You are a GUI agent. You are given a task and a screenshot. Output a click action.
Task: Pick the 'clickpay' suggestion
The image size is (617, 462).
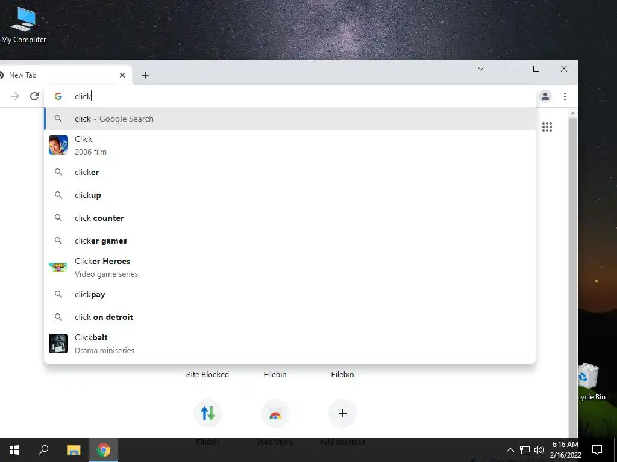tap(290, 294)
